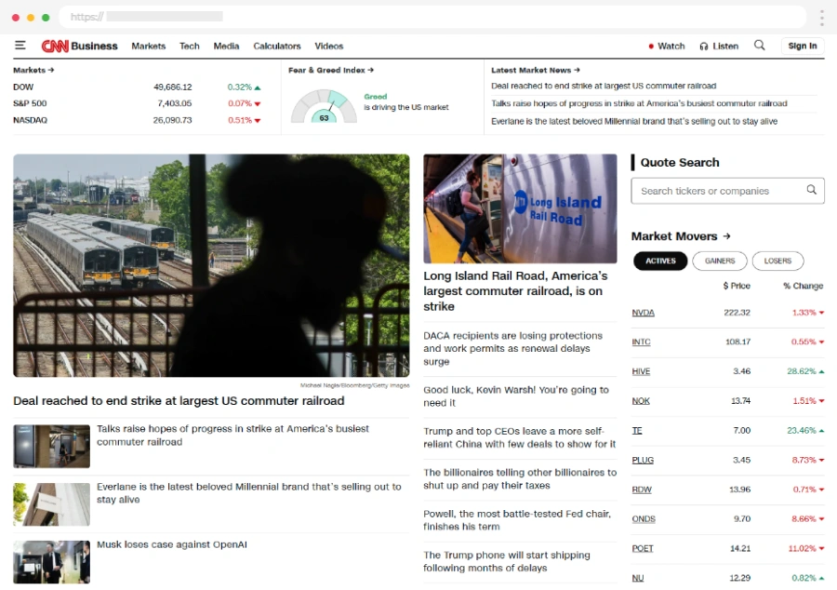Image resolution: width=837 pixels, height=590 pixels.
Task: Click the Sign In button
Action: click(803, 46)
